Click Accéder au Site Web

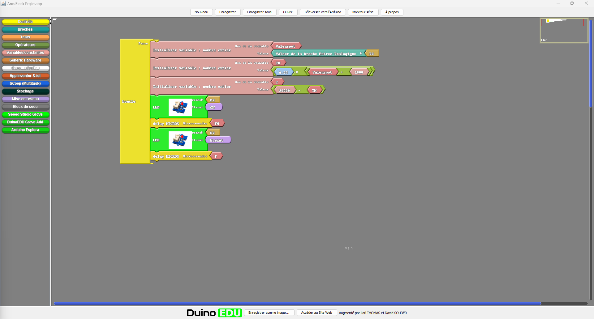pos(316,313)
